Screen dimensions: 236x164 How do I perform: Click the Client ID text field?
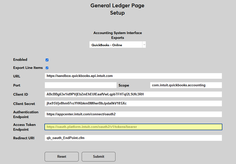pos(133,94)
